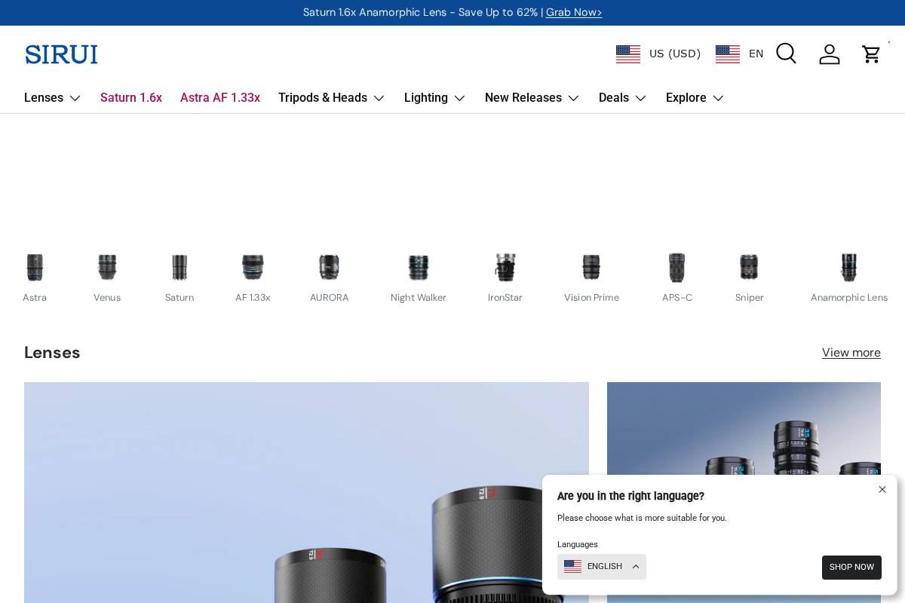Screen dimensions: 905x603
Task: Click the Astra label text
Action: (35, 298)
